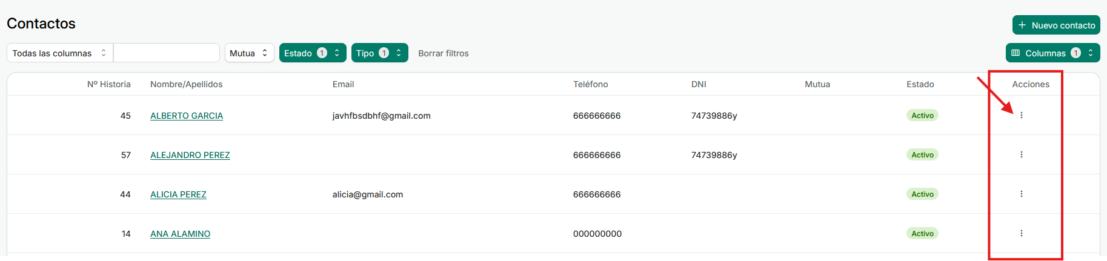The height and width of the screenshot is (261, 1107).
Task: Open the Estado filter dropdown
Action: click(x=313, y=53)
